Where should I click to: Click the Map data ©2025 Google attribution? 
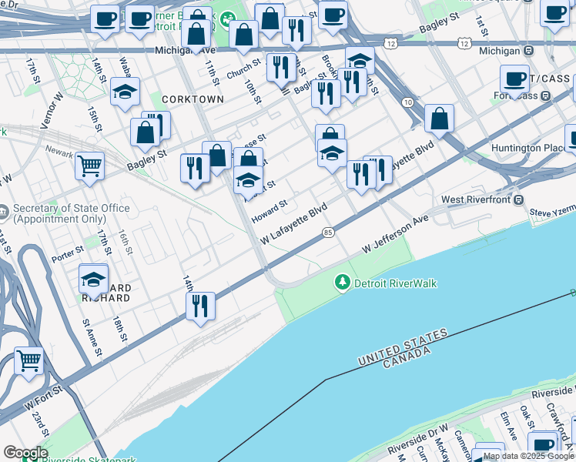(x=528, y=457)
